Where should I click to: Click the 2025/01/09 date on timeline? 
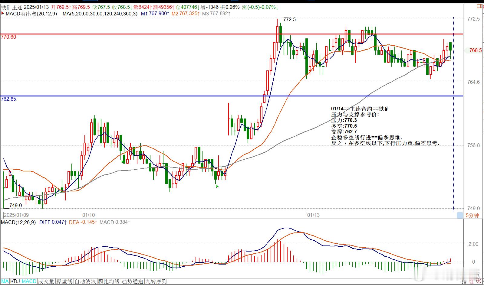[16, 215]
